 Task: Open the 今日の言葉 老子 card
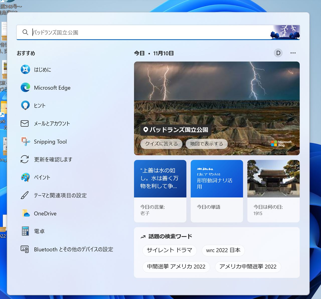pyautogui.click(x=160, y=191)
